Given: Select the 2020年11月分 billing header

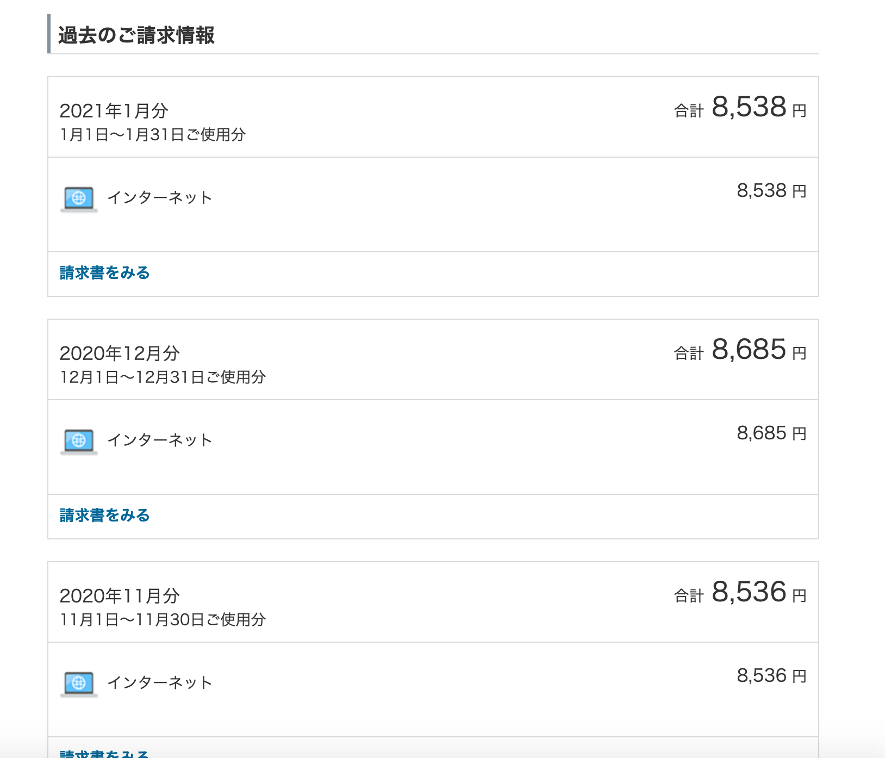Looking at the screenshot, I should tap(120, 596).
